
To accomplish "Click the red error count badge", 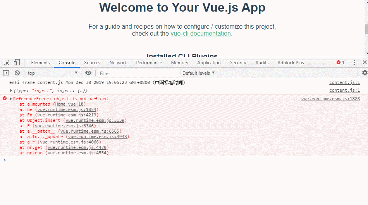I will point(340,62).
